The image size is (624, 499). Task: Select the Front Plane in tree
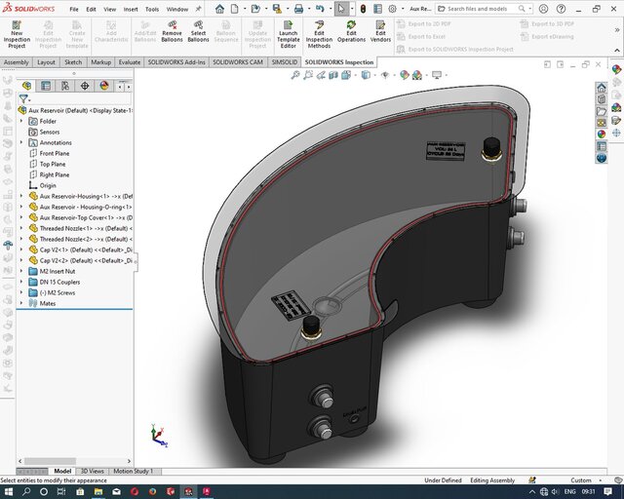tap(54, 153)
